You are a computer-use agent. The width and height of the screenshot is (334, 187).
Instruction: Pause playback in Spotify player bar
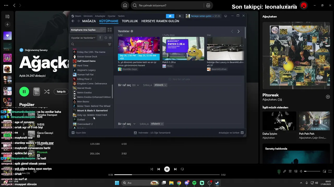click(x=167, y=169)
